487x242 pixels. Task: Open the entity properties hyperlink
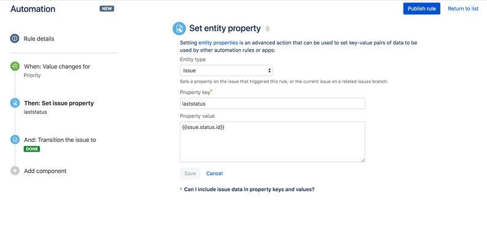(x=218, y=43)
